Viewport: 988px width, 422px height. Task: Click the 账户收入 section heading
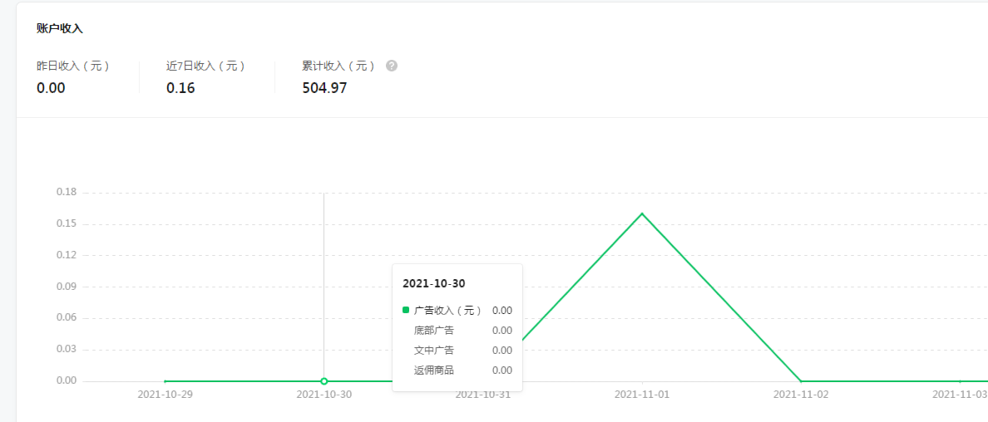pyautogui.click(x=60, y=28)
